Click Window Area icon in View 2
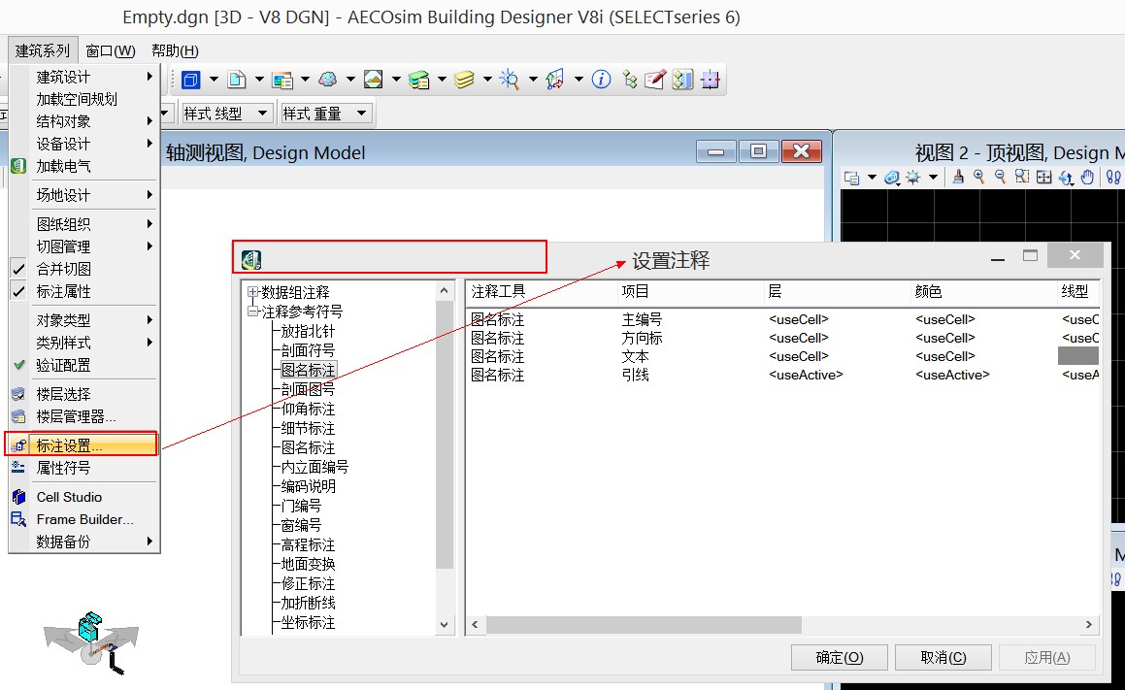The width and height of the screenshot is (1125, 690). coord(1022,178)
